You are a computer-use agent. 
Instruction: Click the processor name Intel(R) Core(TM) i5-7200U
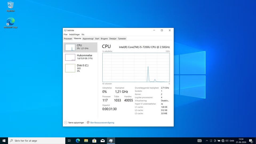tap(144, 47)
